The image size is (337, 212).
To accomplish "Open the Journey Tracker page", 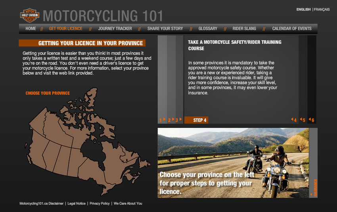I will click(x=115, y=29).
